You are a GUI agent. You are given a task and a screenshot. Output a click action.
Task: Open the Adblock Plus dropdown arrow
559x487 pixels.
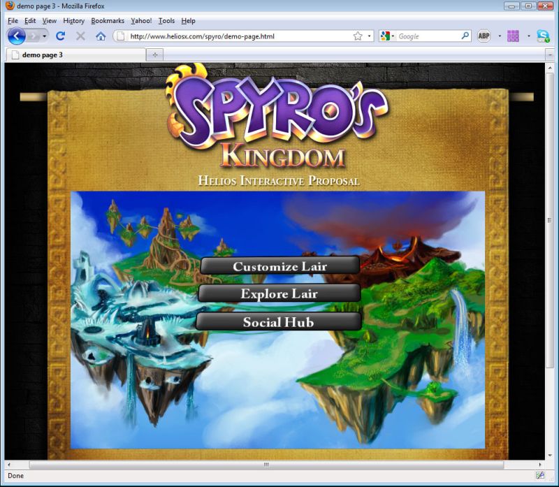(x=500, y=36)
